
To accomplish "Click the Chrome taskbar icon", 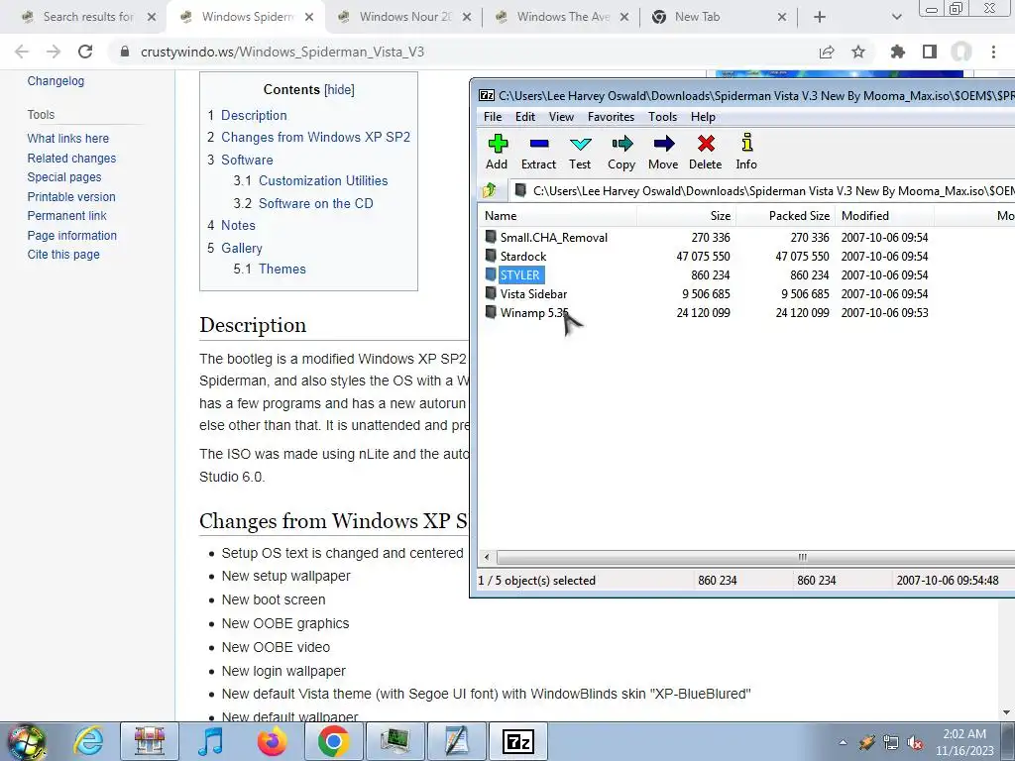I will pyautogui.click(x=334, y=741).
